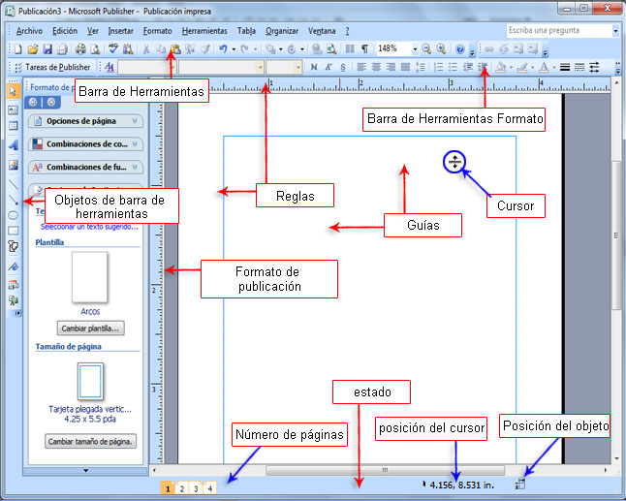Screen dimensions: 626x501
Task: Click the Dash Style icon
Action: (x=579, y=67)
